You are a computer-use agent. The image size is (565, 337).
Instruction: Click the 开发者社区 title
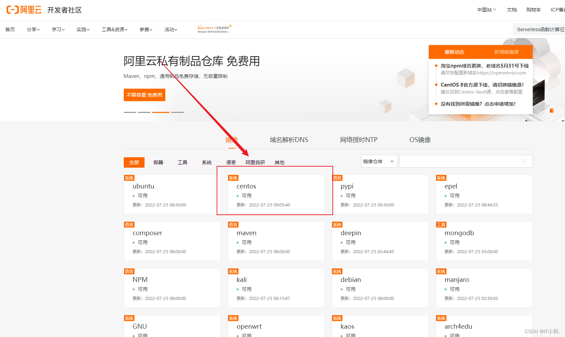point(64,10)
